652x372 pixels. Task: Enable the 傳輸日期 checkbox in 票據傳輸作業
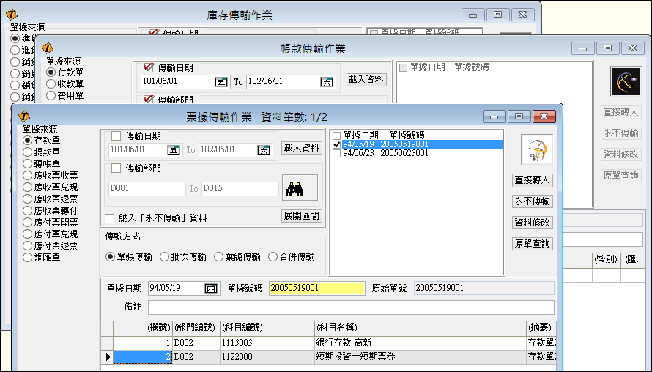click(x=116, y=135)
